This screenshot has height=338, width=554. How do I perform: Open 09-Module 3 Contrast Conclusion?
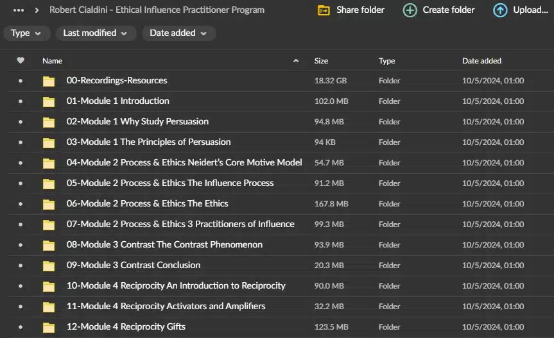coord(133,265)
